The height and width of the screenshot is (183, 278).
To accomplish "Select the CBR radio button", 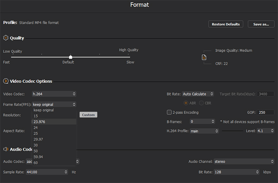I will tap(201, 103).
